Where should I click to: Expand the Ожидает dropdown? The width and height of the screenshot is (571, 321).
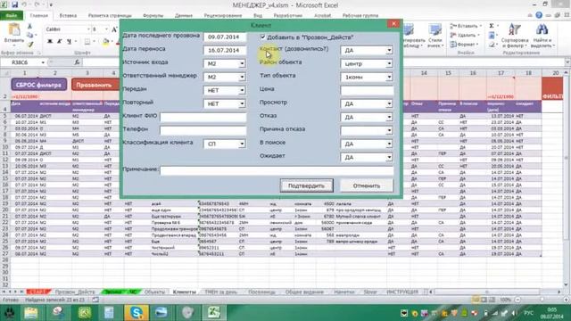click(389, 157)
